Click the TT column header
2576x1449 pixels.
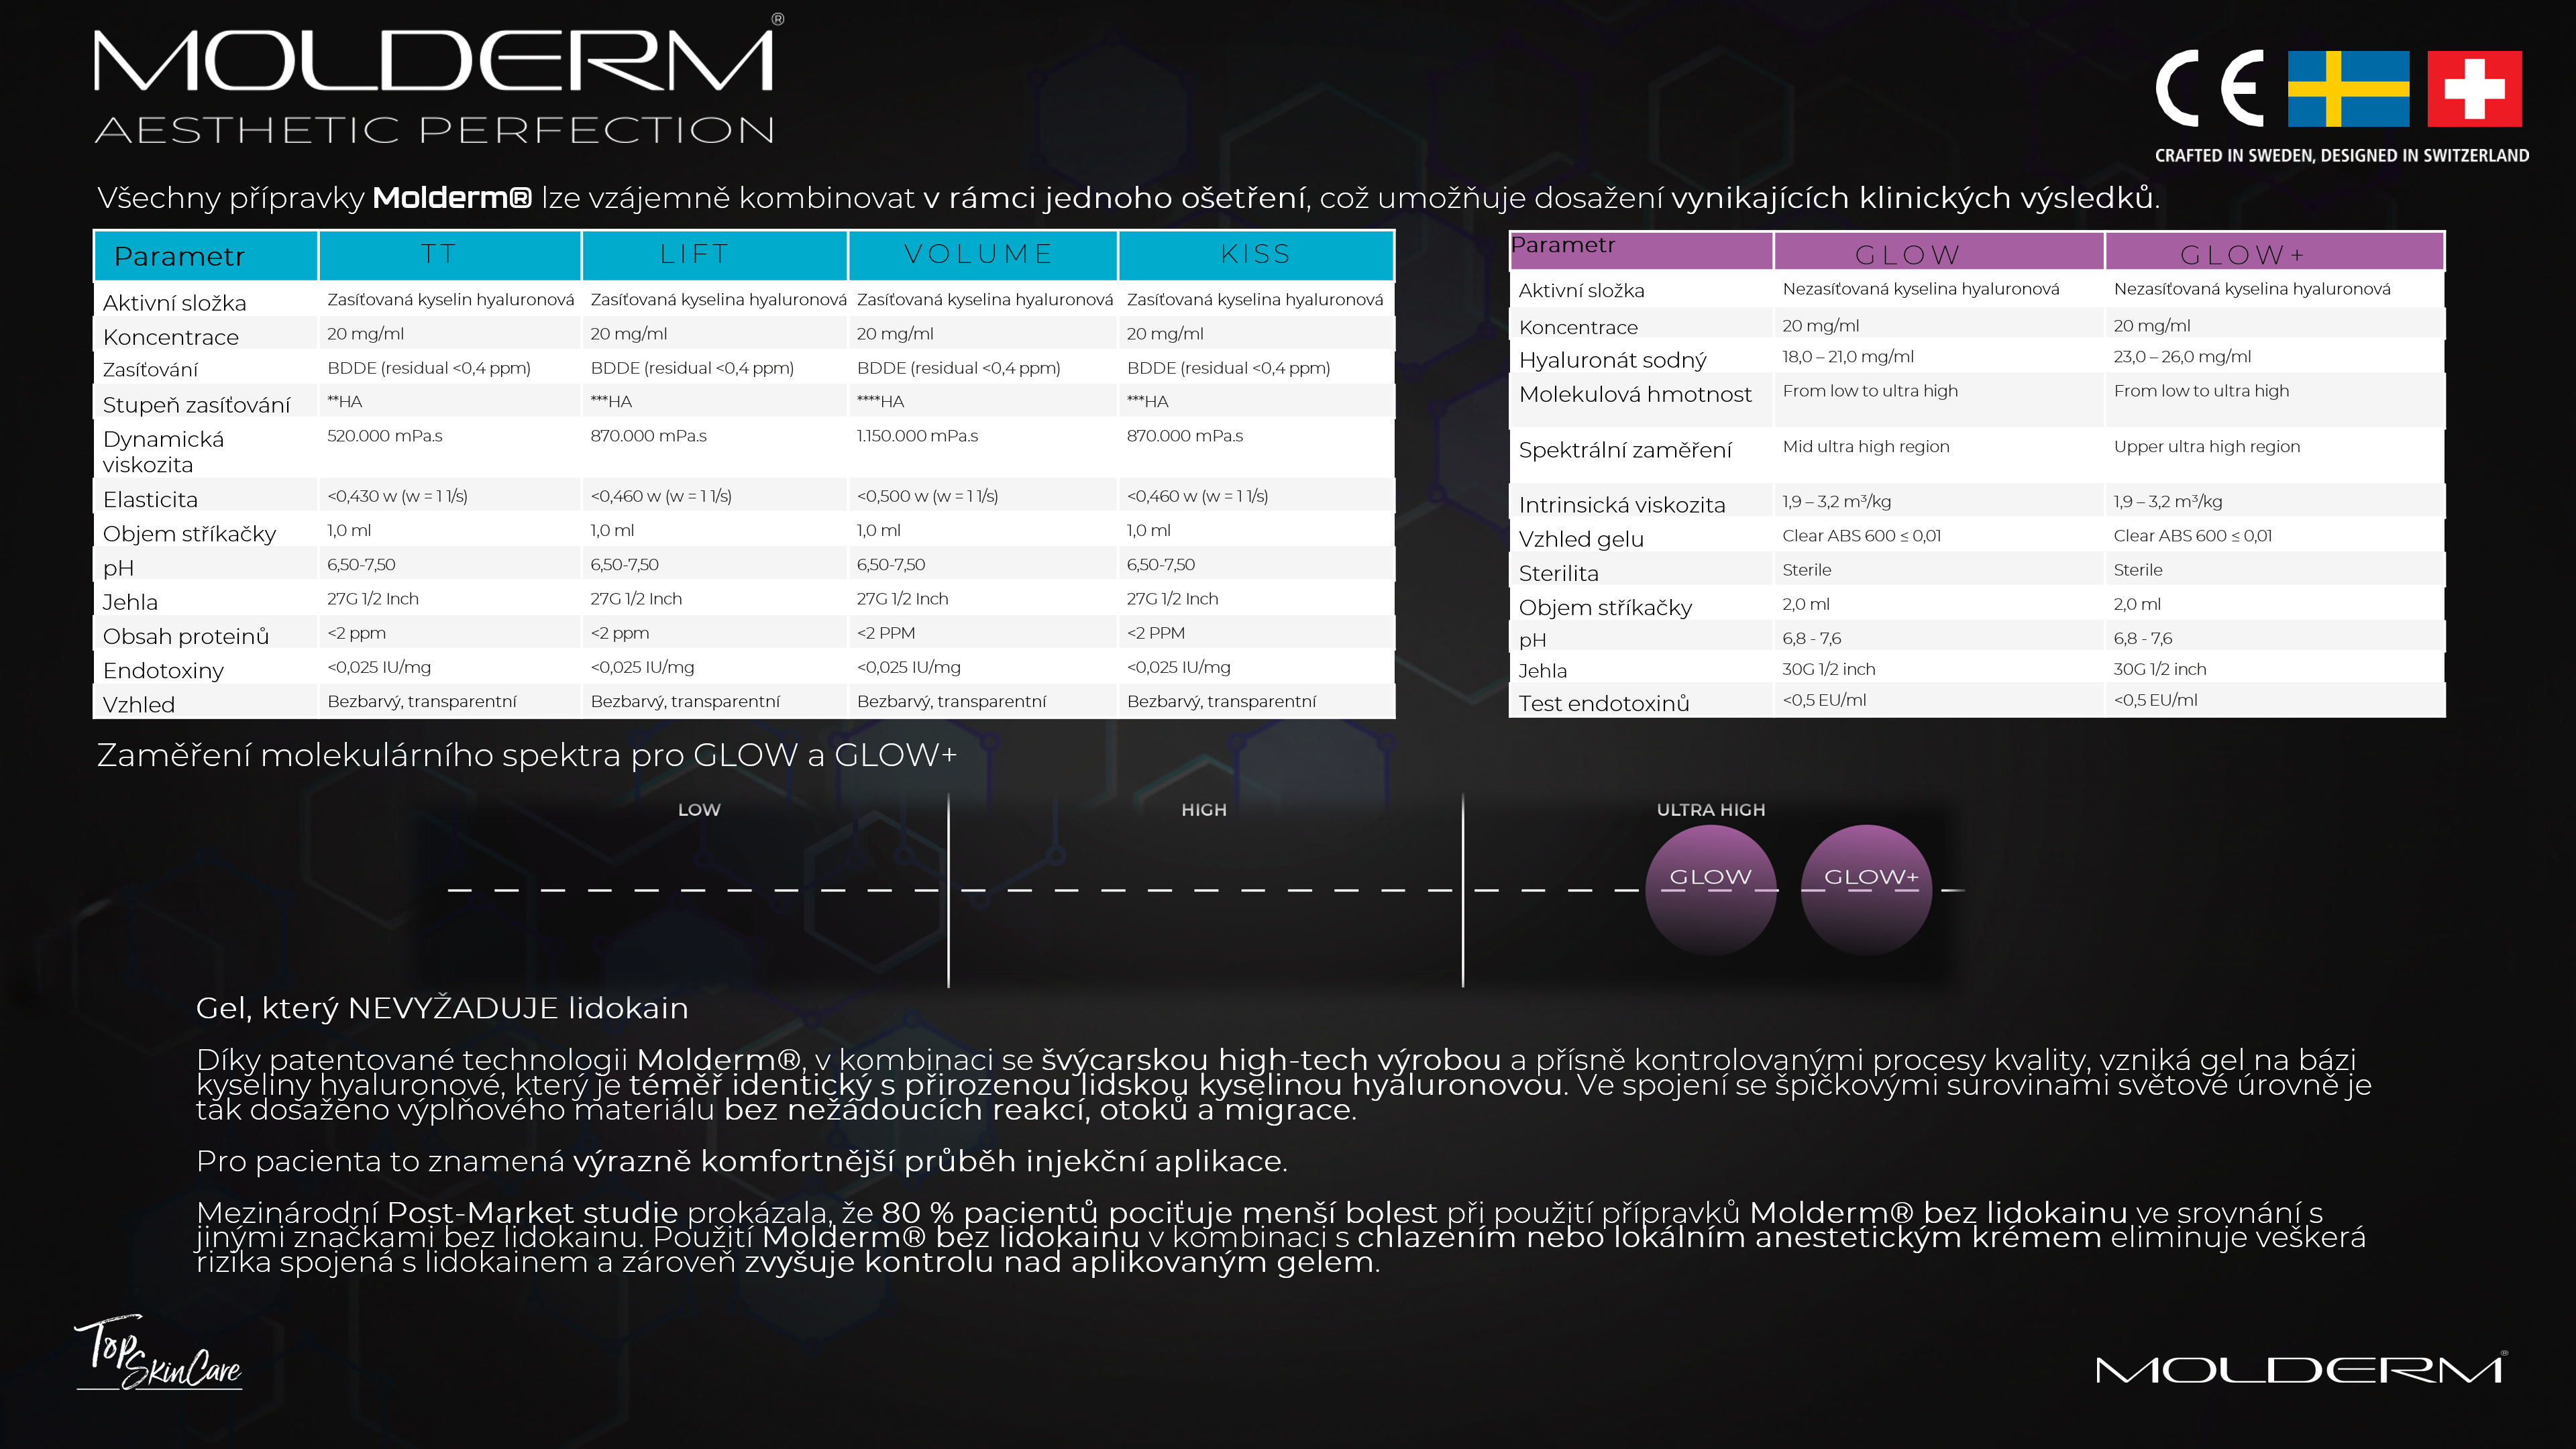(439, 254)
